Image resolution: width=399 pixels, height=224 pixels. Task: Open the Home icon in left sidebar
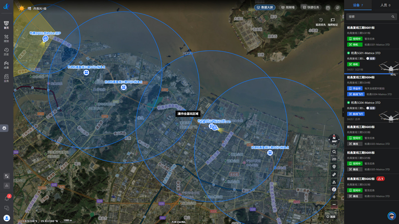pyautogui.click(x=6, y=25)
